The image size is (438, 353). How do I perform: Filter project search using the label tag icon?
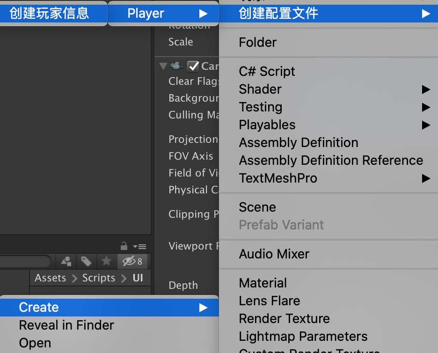tap(86, 262)
